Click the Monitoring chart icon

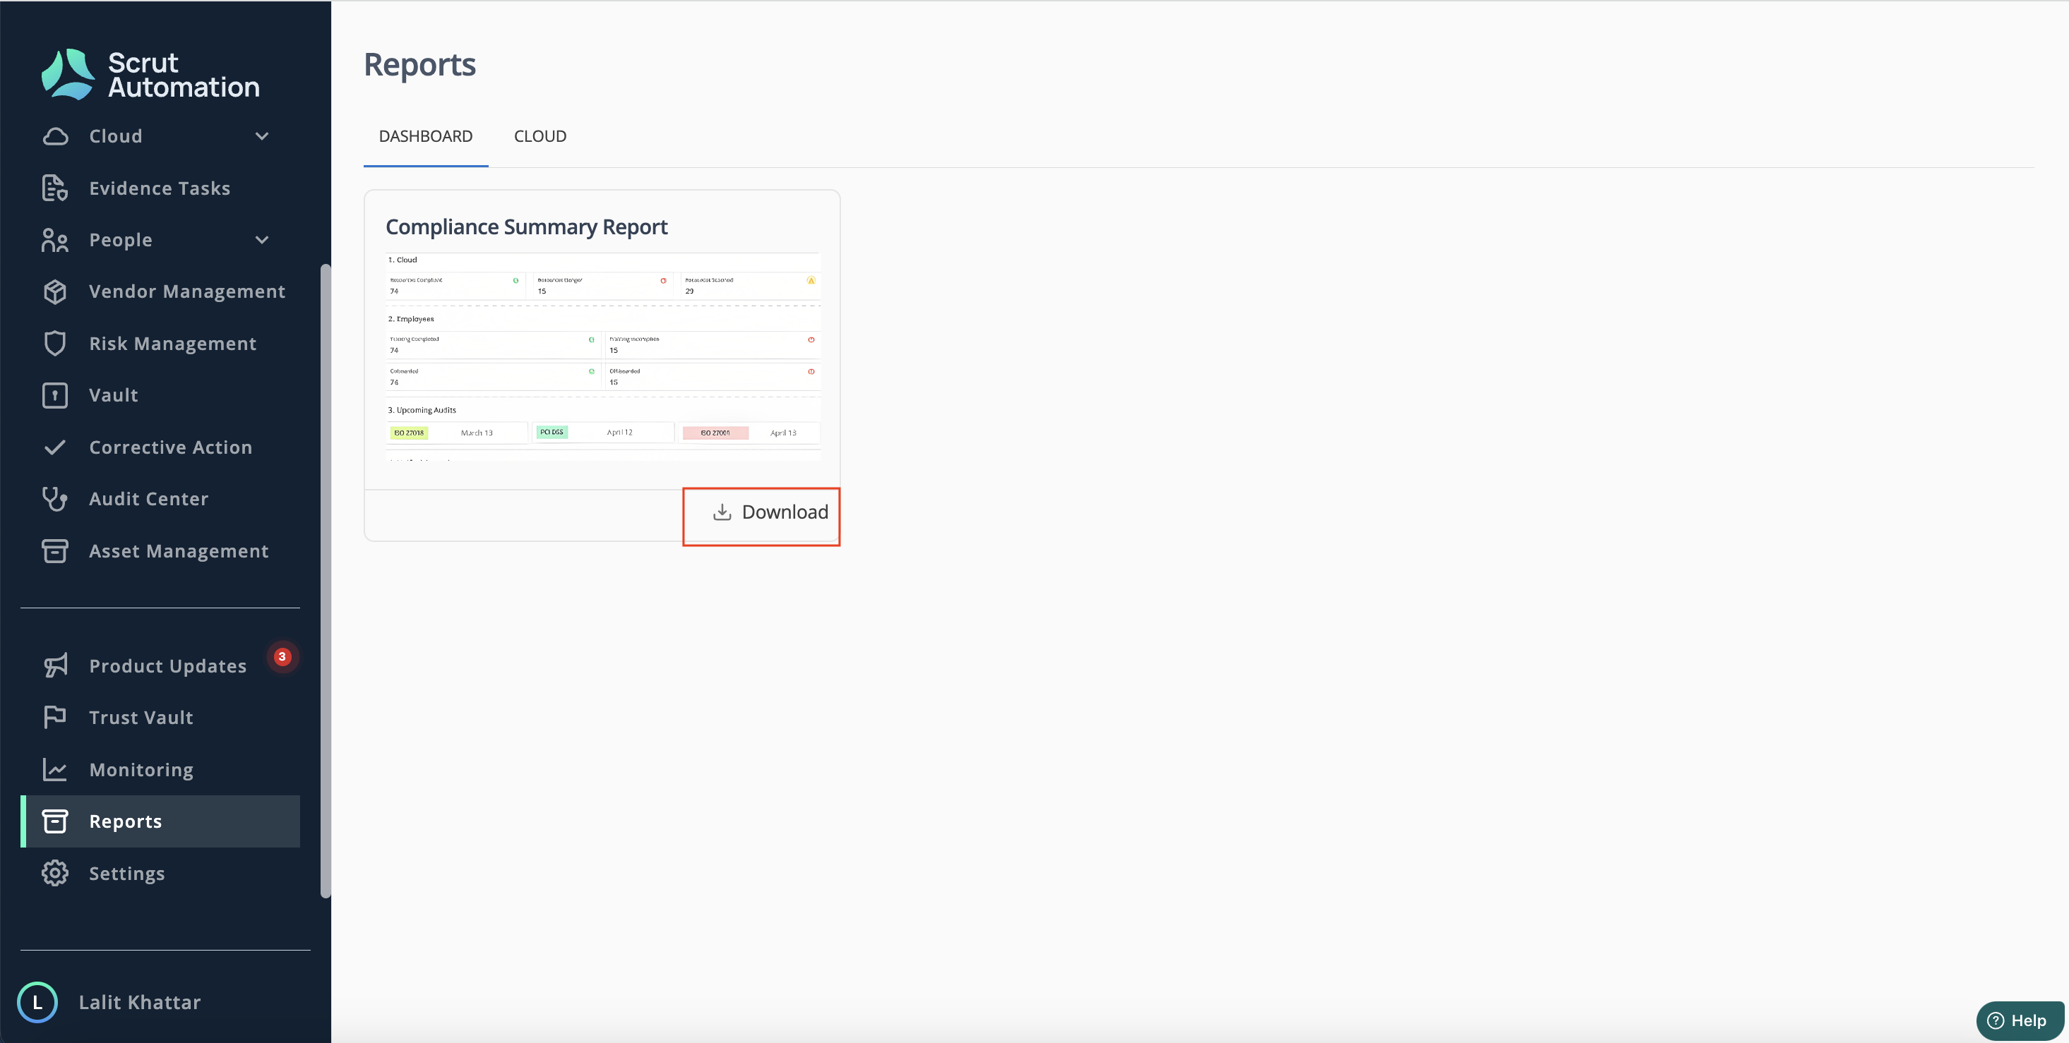[54, 769]
